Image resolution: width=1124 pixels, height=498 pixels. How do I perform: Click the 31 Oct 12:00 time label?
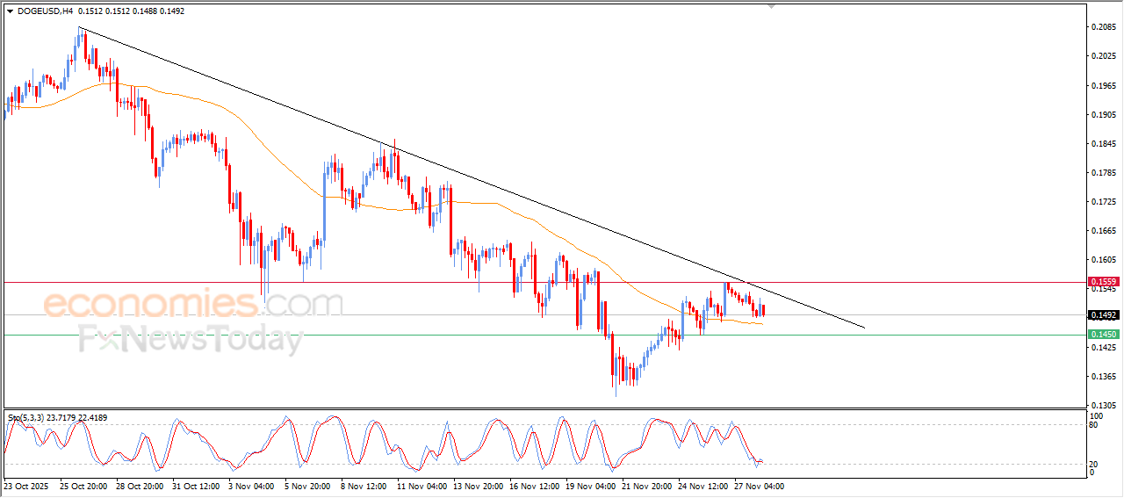[196, 486]
